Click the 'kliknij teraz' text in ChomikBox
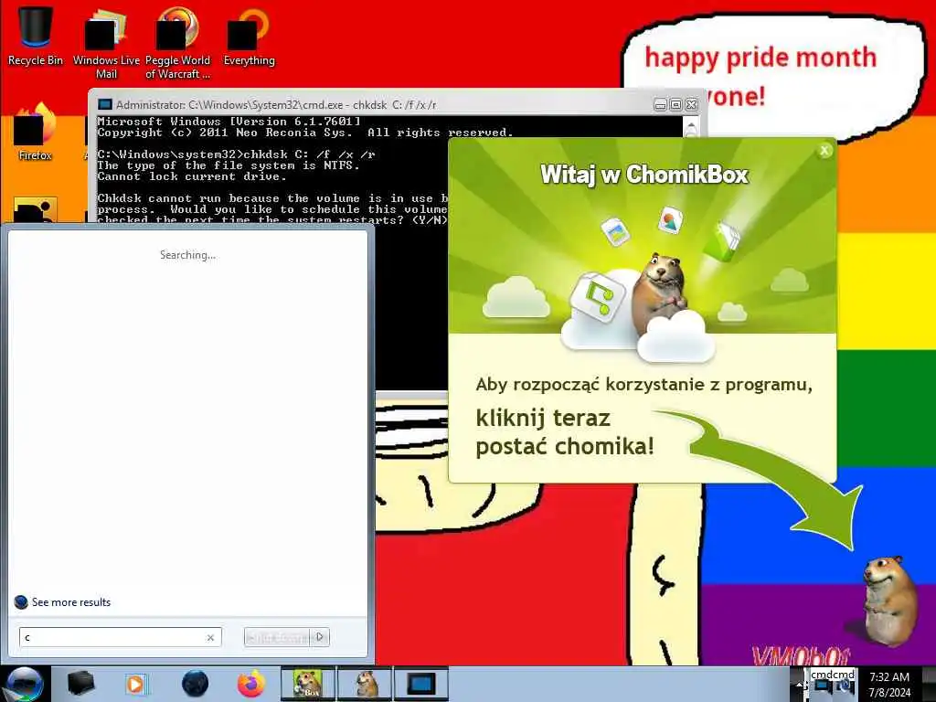This screenshot has width=936, height=702. tap(543, 418)
